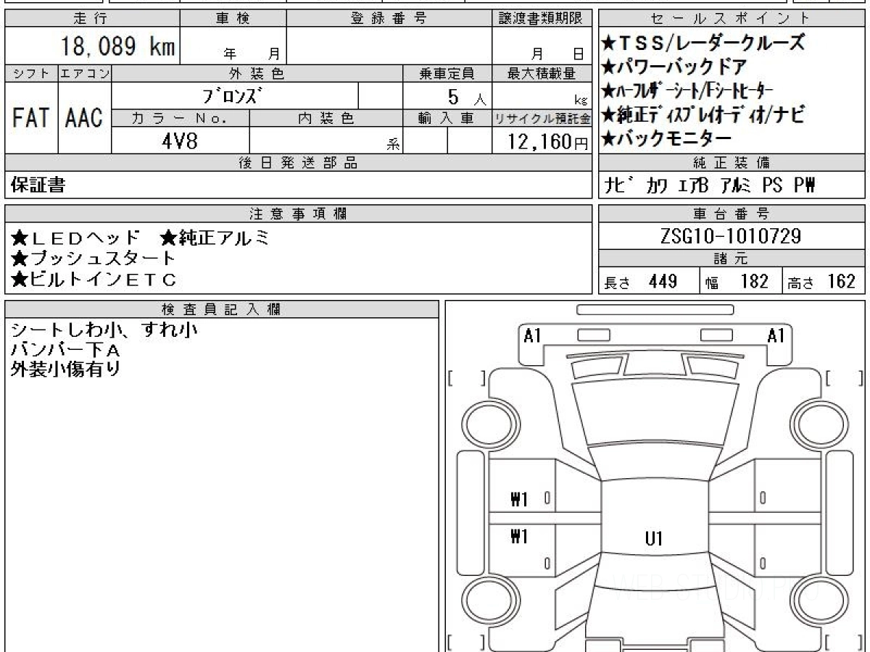Select the 純正ディスプレイオーディオ/ナビ line
Screen dimensions: 870x652
[x=704, y=114]
